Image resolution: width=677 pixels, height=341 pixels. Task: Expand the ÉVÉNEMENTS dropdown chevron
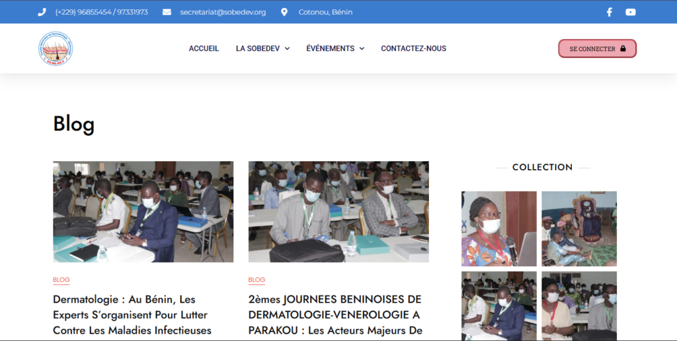click(362, 49)
